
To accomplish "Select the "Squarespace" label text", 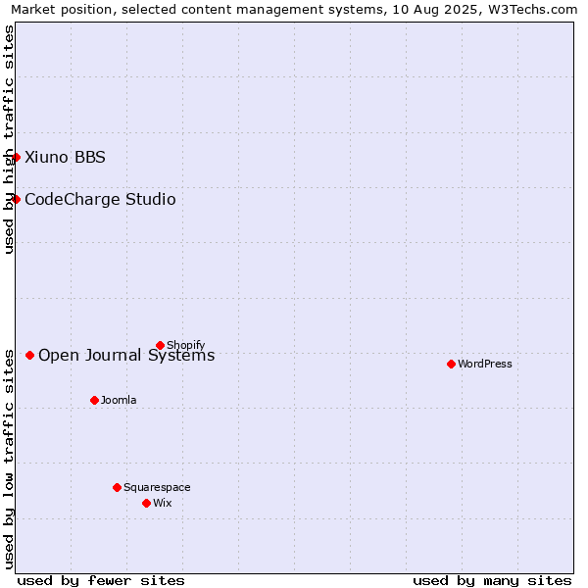I will [157, 487].
